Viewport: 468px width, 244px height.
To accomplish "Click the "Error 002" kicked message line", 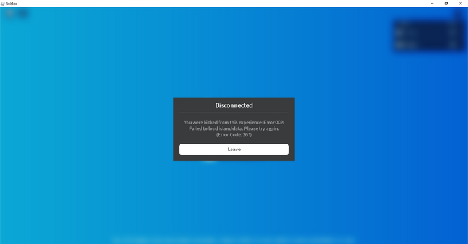I will [234, 122].
